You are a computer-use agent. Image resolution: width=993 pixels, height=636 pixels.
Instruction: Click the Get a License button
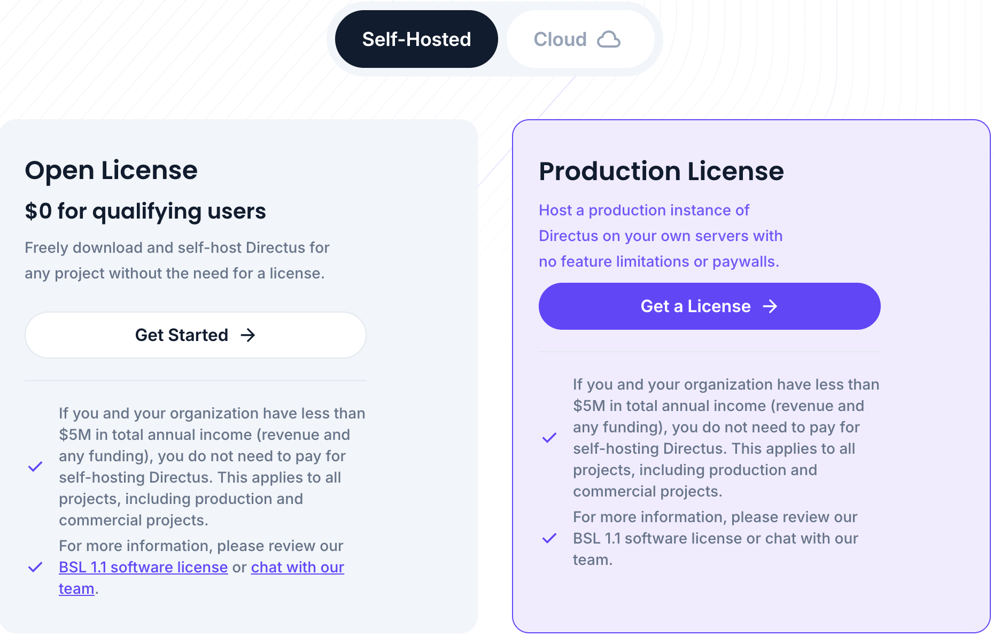click(x=709, y=306)
